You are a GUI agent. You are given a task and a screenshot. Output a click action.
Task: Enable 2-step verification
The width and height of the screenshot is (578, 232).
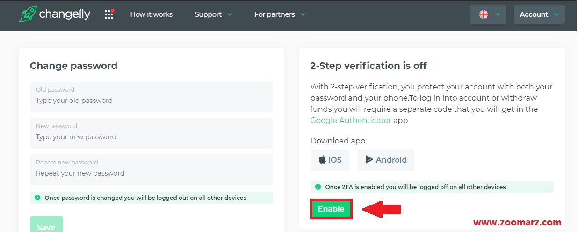point(331,209)
